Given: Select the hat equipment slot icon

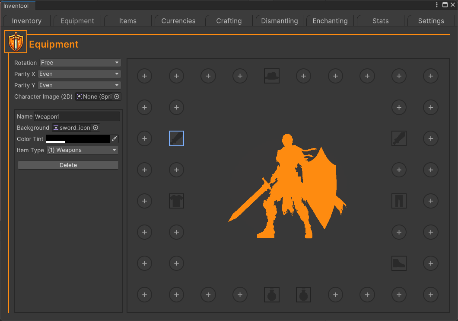Looking at the screenshot, I should tap(272, 76).
